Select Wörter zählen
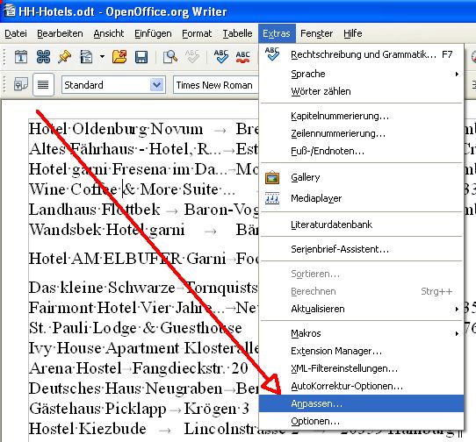The image size is (476, 442). pyautogui.click(x=361, y=91)
